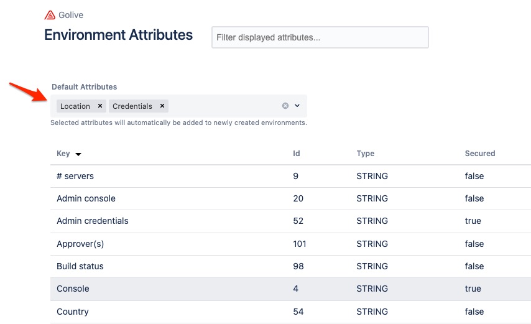Viewport: 531px width, 324px height.
Task: Click the Location tag label
Action: (x=75, y=106)
